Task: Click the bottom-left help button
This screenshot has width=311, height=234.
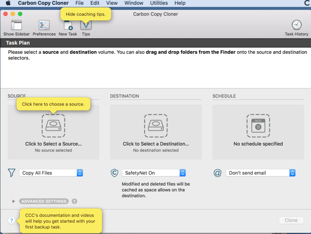Action: point(12,221)
